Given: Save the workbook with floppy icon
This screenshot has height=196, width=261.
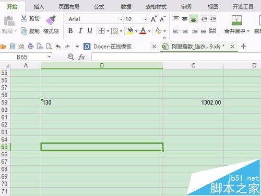Looking at the screenshot, I should (13, 47).
